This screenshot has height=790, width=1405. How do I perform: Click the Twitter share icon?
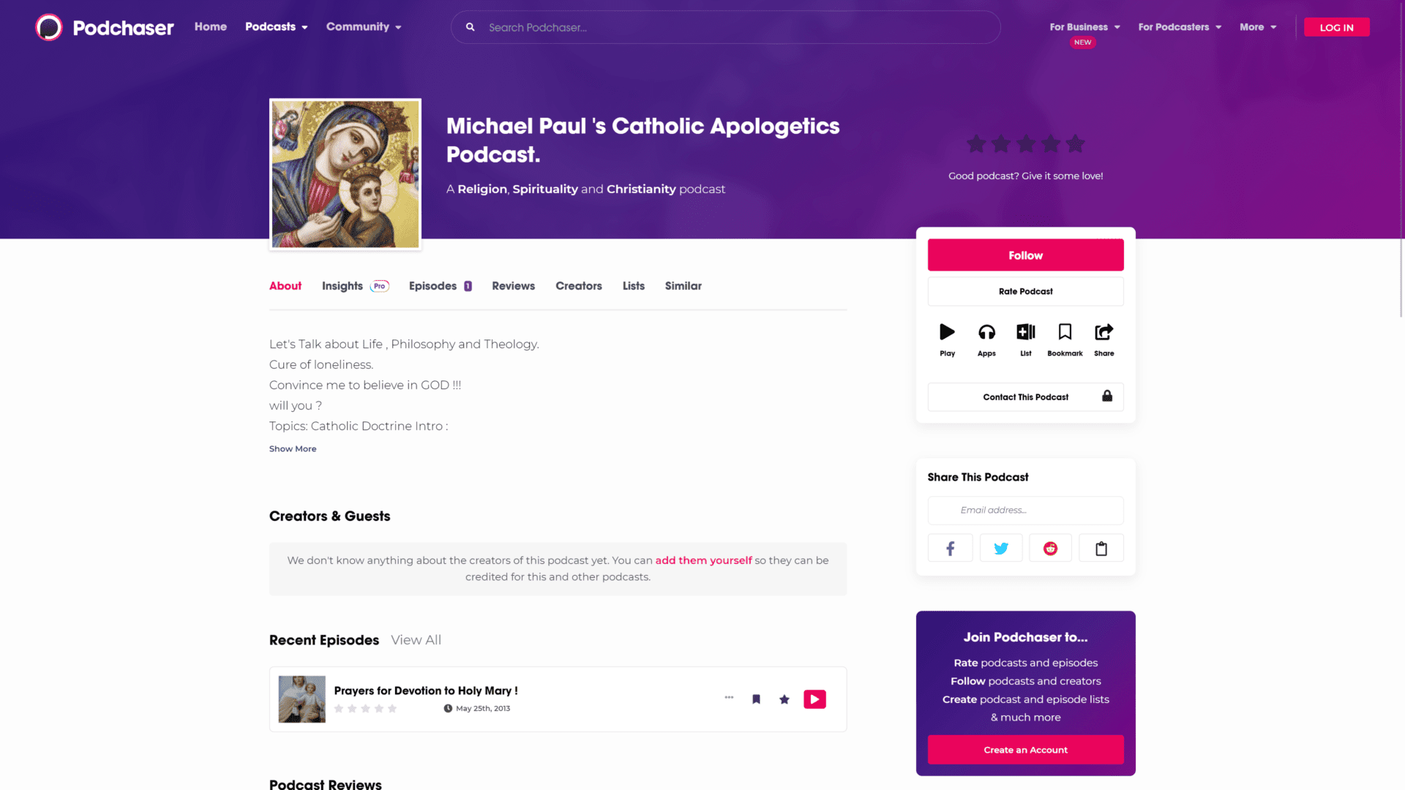(x=1000, y=548)
